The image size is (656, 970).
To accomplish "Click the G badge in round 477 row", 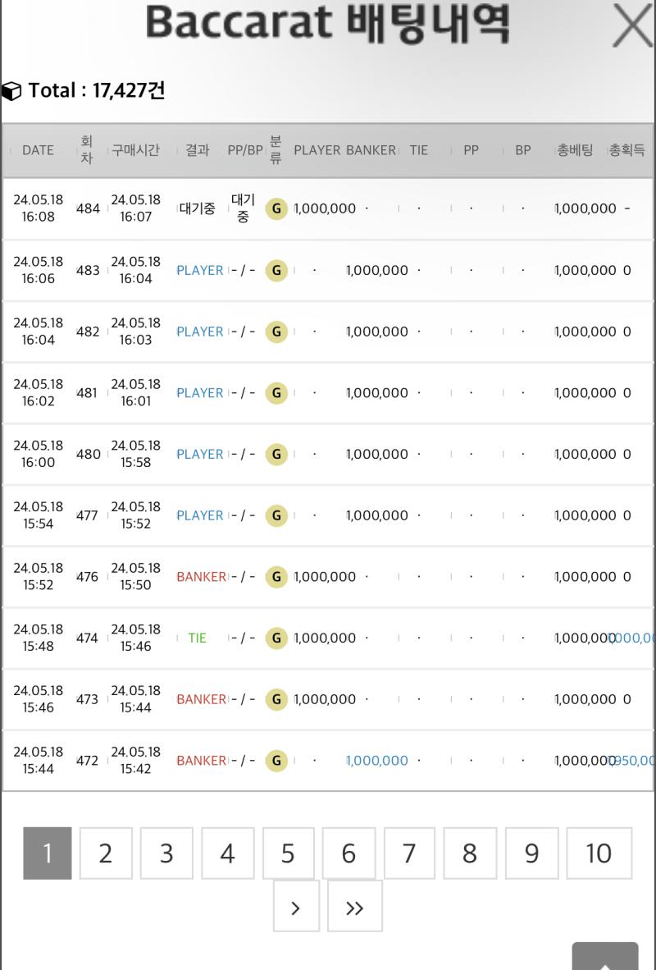I will point(276,515).
